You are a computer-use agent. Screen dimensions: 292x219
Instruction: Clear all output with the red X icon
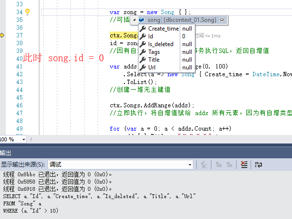[x=244, y=165]
